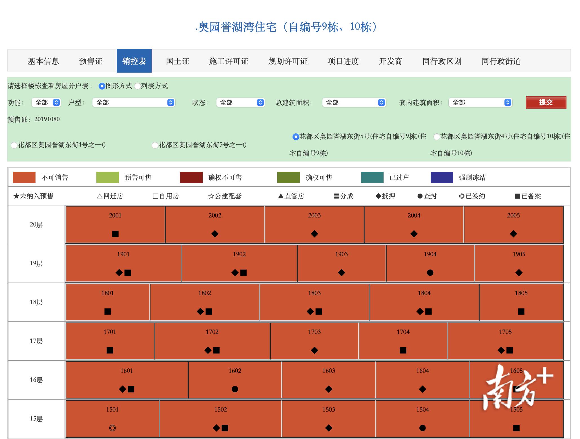580x439 pixels.
Task: Click the 强制冻结 legend color swatch
Action: coord(442,177)
